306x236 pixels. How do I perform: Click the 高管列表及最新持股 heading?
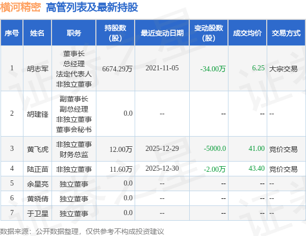[x=92, y=8]
